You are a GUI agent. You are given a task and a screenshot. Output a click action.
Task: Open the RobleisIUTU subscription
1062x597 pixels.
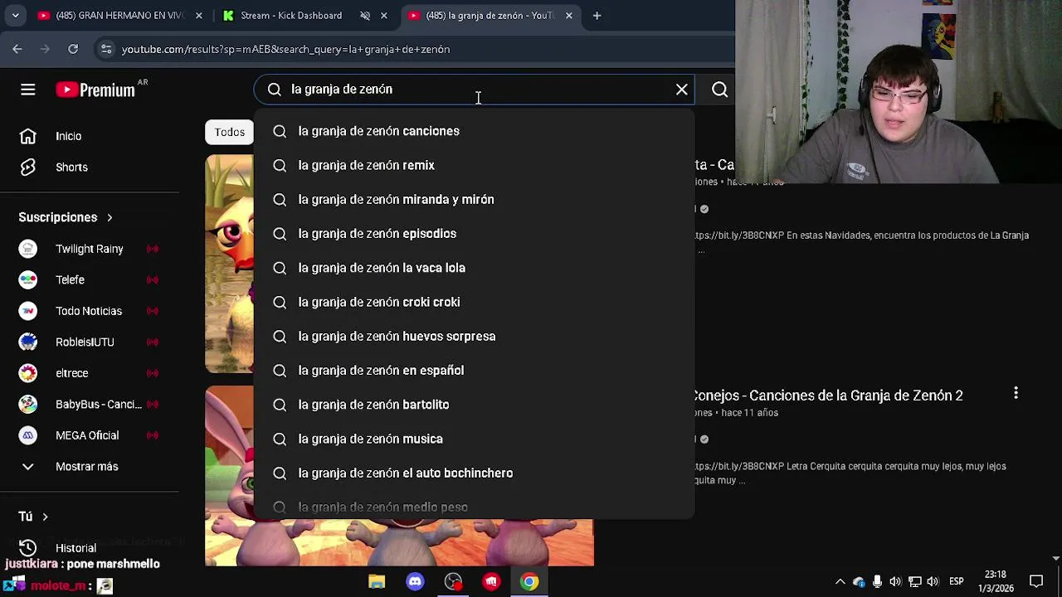(90, 342)
